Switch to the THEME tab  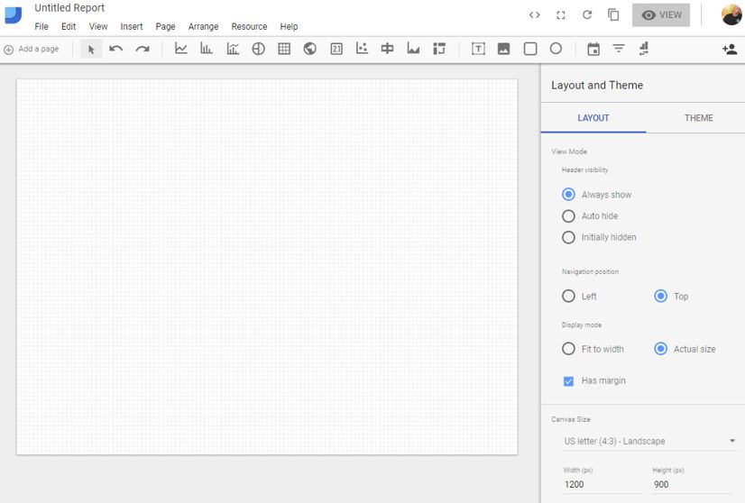click(698, 118)
